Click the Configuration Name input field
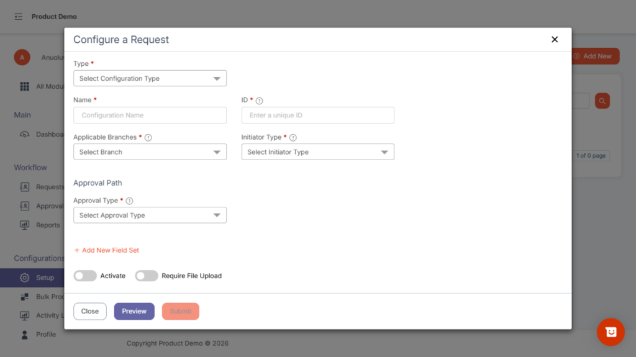The width and height of the screenshot is (636, 357). tap(150, 115)
